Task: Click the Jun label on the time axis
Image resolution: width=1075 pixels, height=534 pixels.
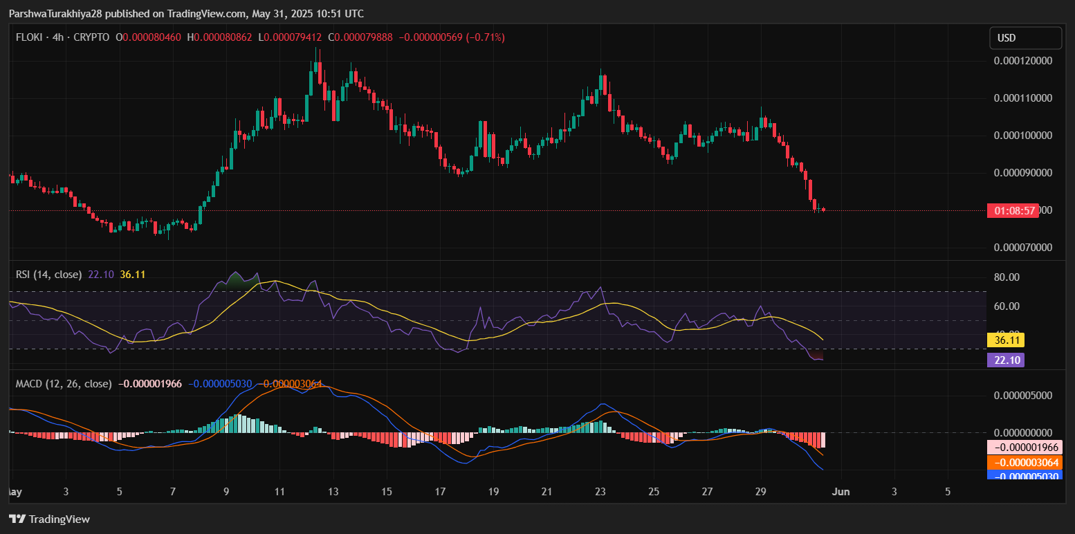Action: (x=840, y=492)
